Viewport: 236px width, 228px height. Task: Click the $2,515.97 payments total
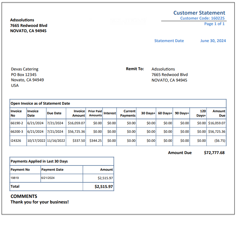tap(104, 187)
